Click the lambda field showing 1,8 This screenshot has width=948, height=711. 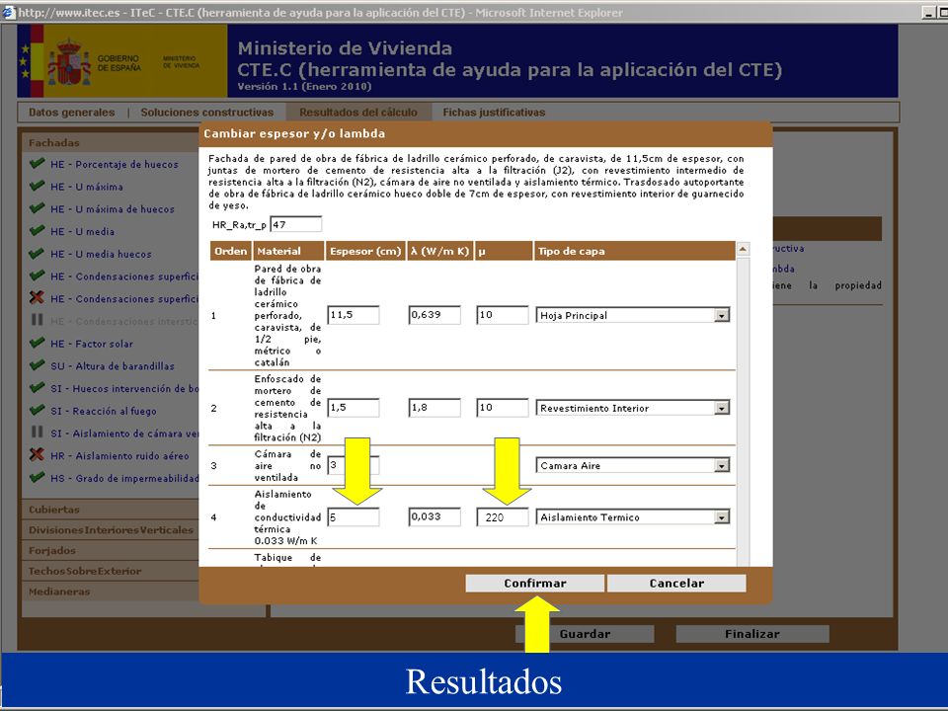[x=434, y=408]
